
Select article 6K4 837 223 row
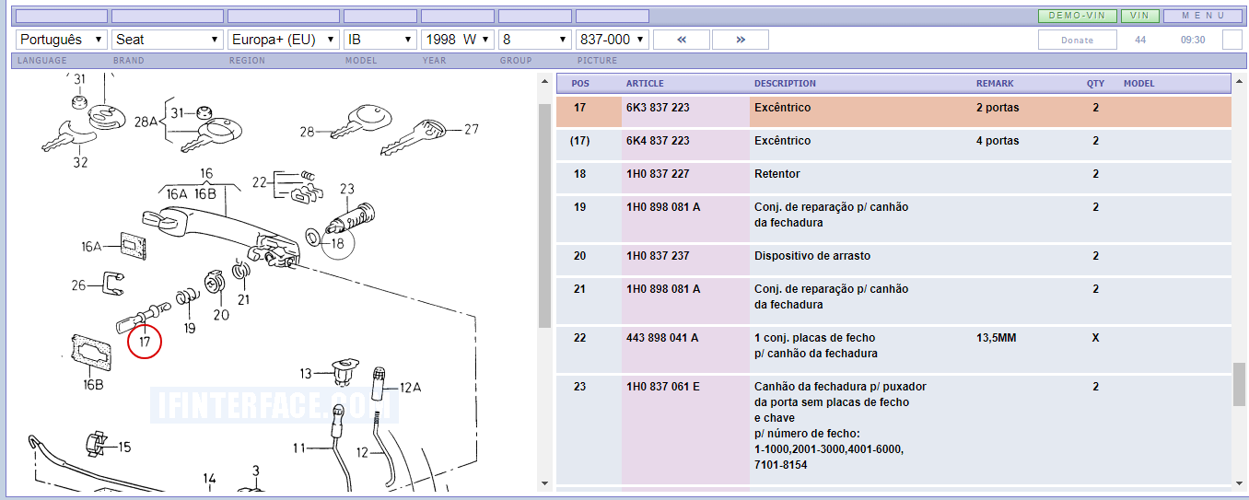[x=893, y=145]
